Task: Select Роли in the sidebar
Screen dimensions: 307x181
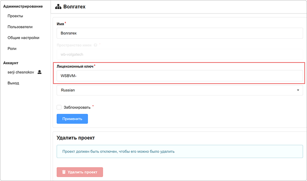Action: pos(12,49)
